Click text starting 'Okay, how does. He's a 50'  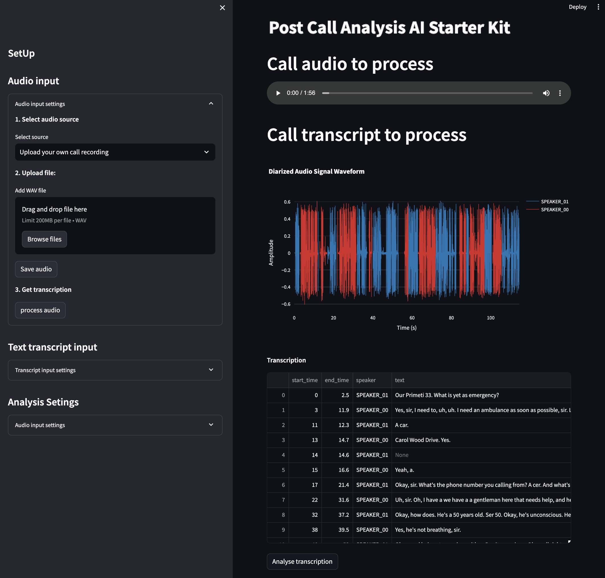point(481,515)
